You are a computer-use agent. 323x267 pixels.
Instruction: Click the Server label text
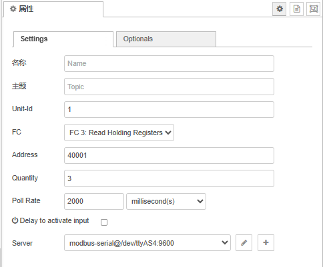[22, 243]
